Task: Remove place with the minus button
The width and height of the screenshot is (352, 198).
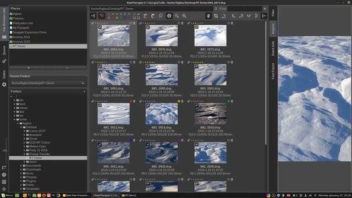Action: 67,68
